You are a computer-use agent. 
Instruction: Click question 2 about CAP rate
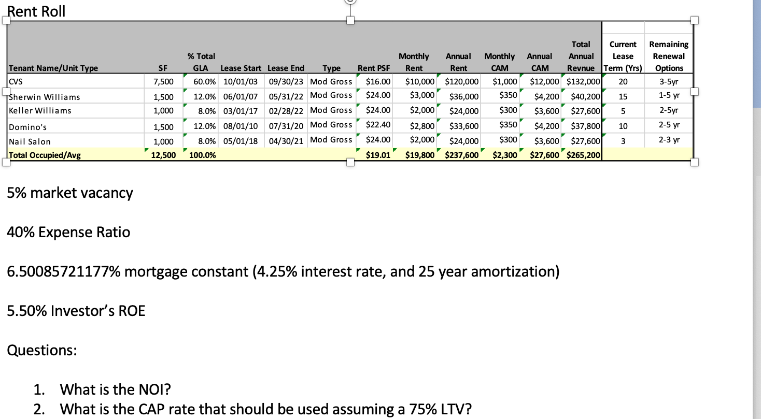pyautogui.click(x=266, y=409)
